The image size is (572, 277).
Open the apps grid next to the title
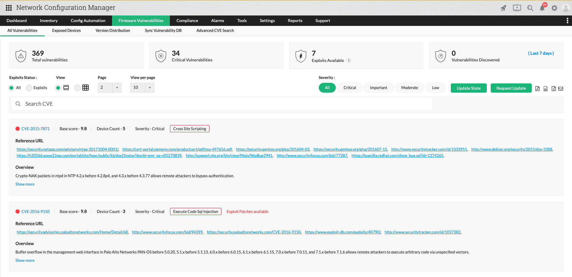point(9,8)
